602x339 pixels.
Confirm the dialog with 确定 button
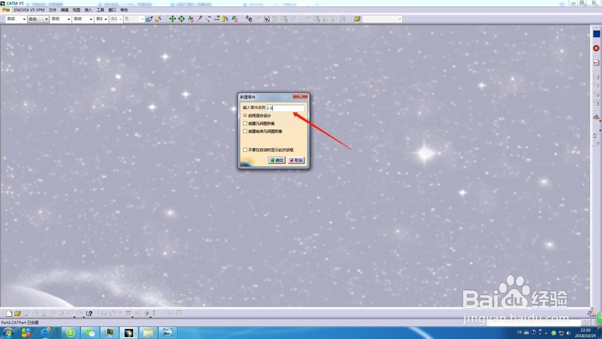pyautogui.click(x=276, y=160)
